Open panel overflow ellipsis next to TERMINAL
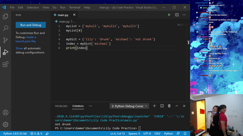 coord(90,106)
